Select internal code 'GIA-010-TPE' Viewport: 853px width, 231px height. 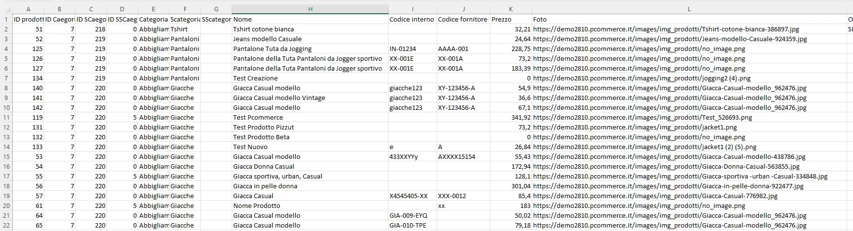point(413,225)
